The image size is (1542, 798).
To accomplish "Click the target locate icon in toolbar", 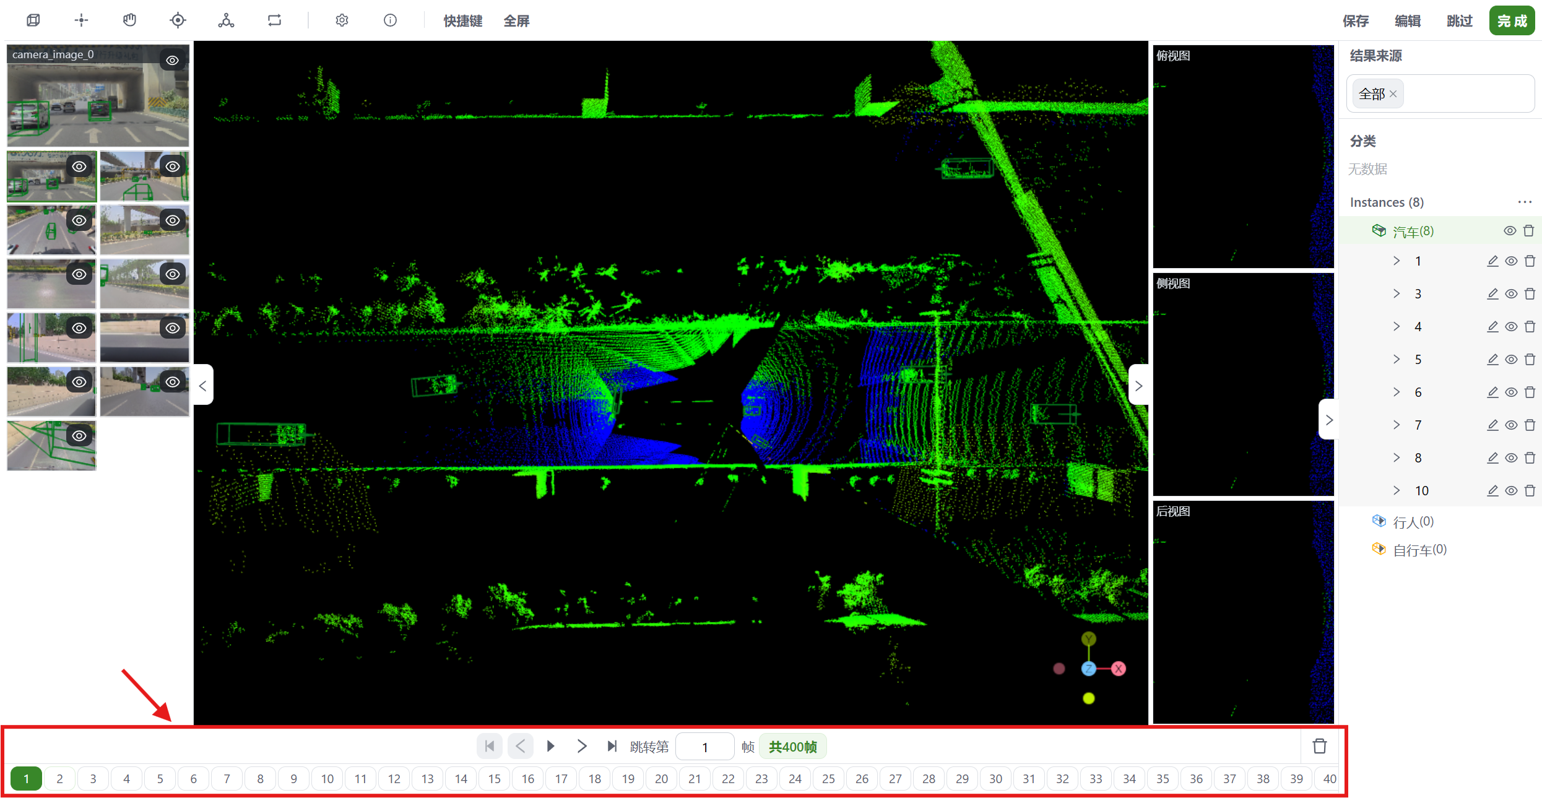I will pyautogui.click(x=178, y=20).
